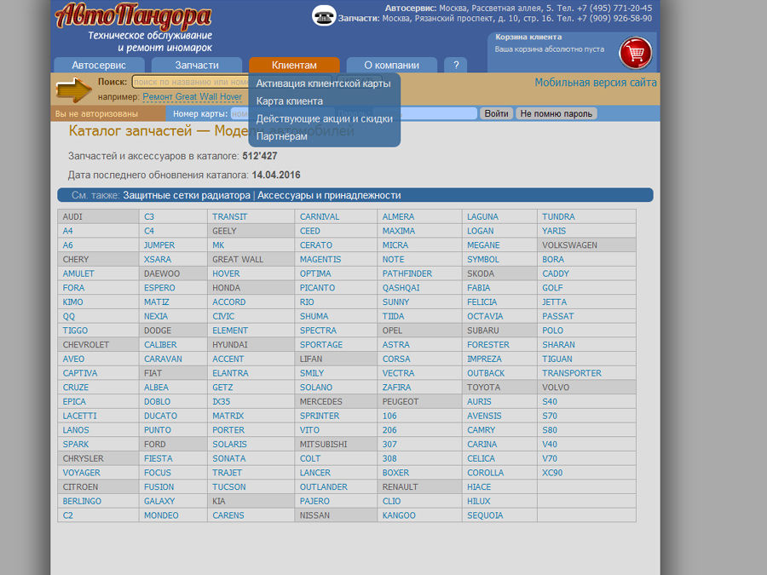Open the Renault KANGOO link
Viewport: 767px width, 575px height.
(399, 515)
